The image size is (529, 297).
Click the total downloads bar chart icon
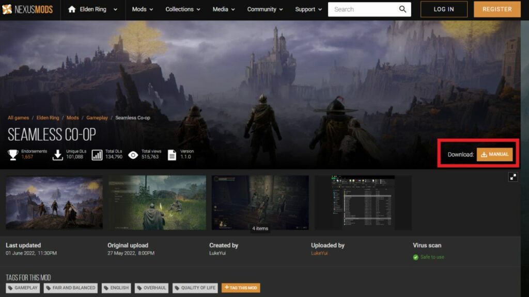(x=97, y=154)
